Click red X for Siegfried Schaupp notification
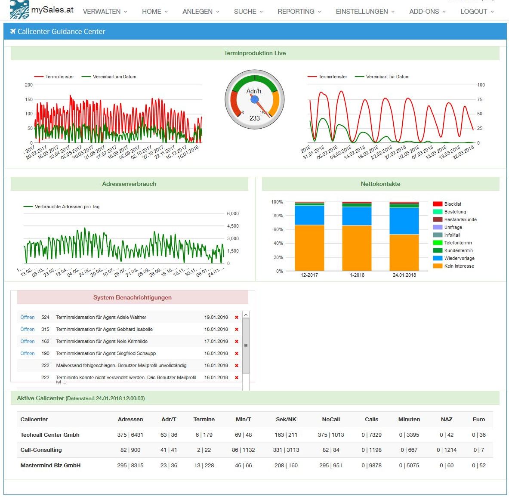The width and height of the screenshot is (509, 497). tap(237, 354)
